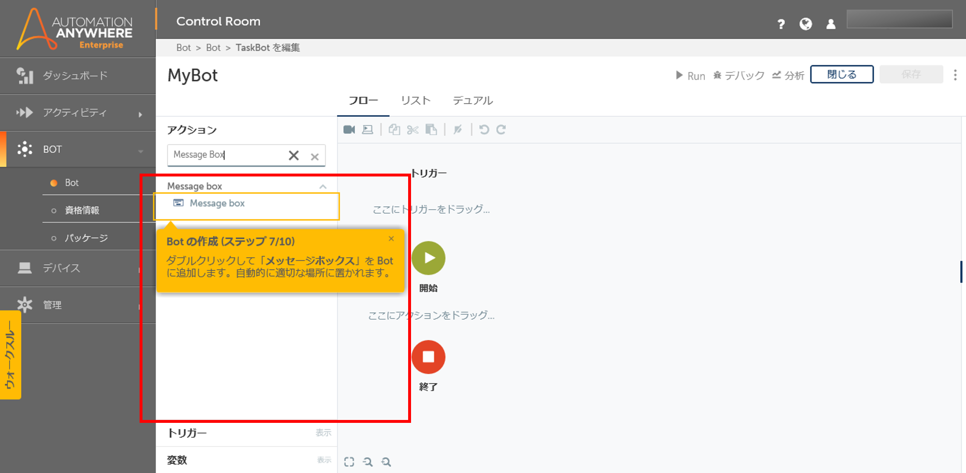Clear the search text with the large X
This screenshot has width=966, height=473.
click(x=294, y=155)
